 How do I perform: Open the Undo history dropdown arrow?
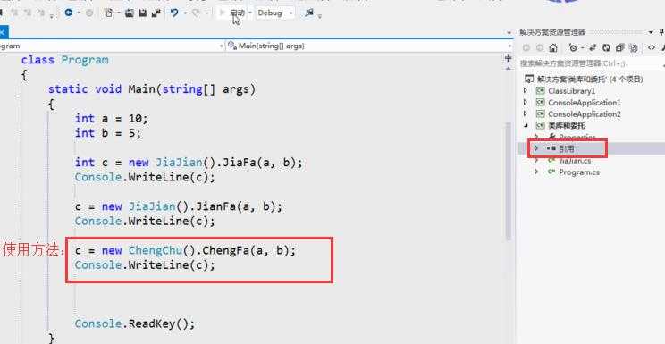185,13
